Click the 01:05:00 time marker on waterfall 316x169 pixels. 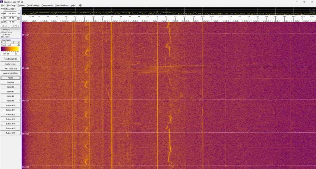tap(25, 101)
